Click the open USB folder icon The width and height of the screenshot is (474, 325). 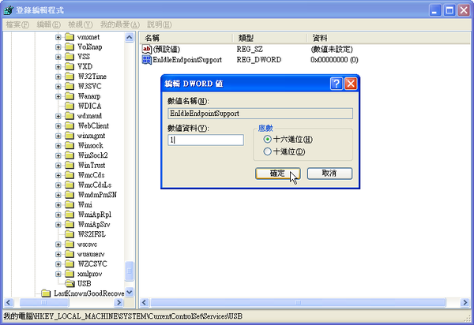pos(70,284)
